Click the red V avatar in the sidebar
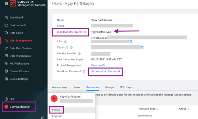The width and height of the screenshot is (198, 119). click(6, 107)
